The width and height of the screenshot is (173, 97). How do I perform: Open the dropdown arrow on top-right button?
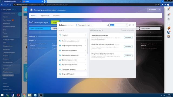[159, 10]
